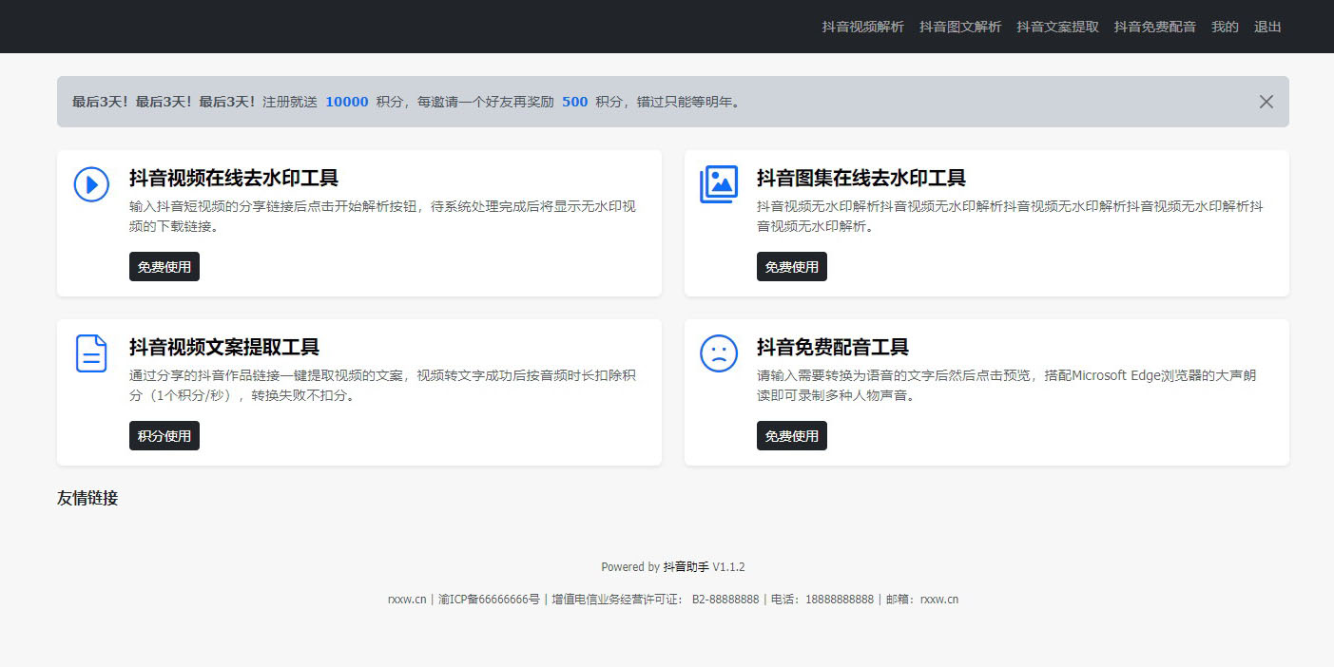Screen dimensions: 1334x667
Task: Go to 我的 account page
Action: tap(1225, 27)
